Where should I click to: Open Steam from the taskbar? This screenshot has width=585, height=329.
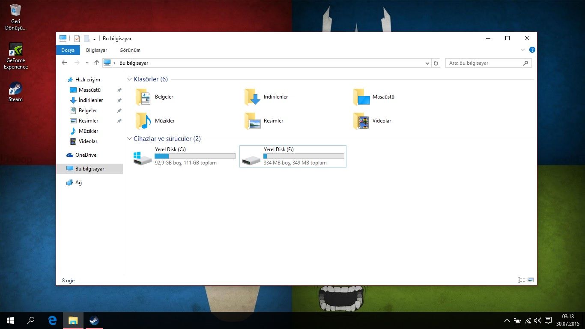pyautogui.click(x=94, y=320)
